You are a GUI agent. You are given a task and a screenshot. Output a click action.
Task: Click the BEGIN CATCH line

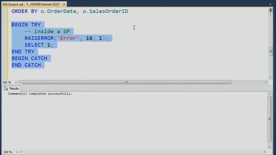click(x=29, y=59)
